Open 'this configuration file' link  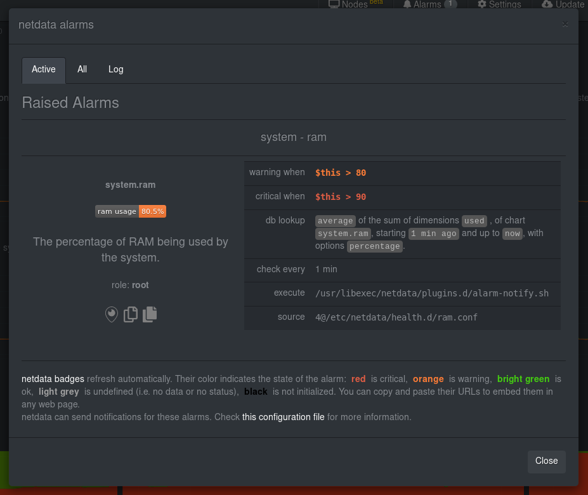[x=283, y=418]
